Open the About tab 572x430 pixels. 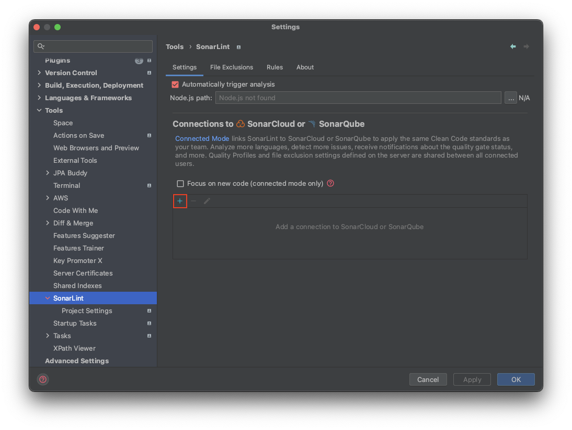pos(305,67)
